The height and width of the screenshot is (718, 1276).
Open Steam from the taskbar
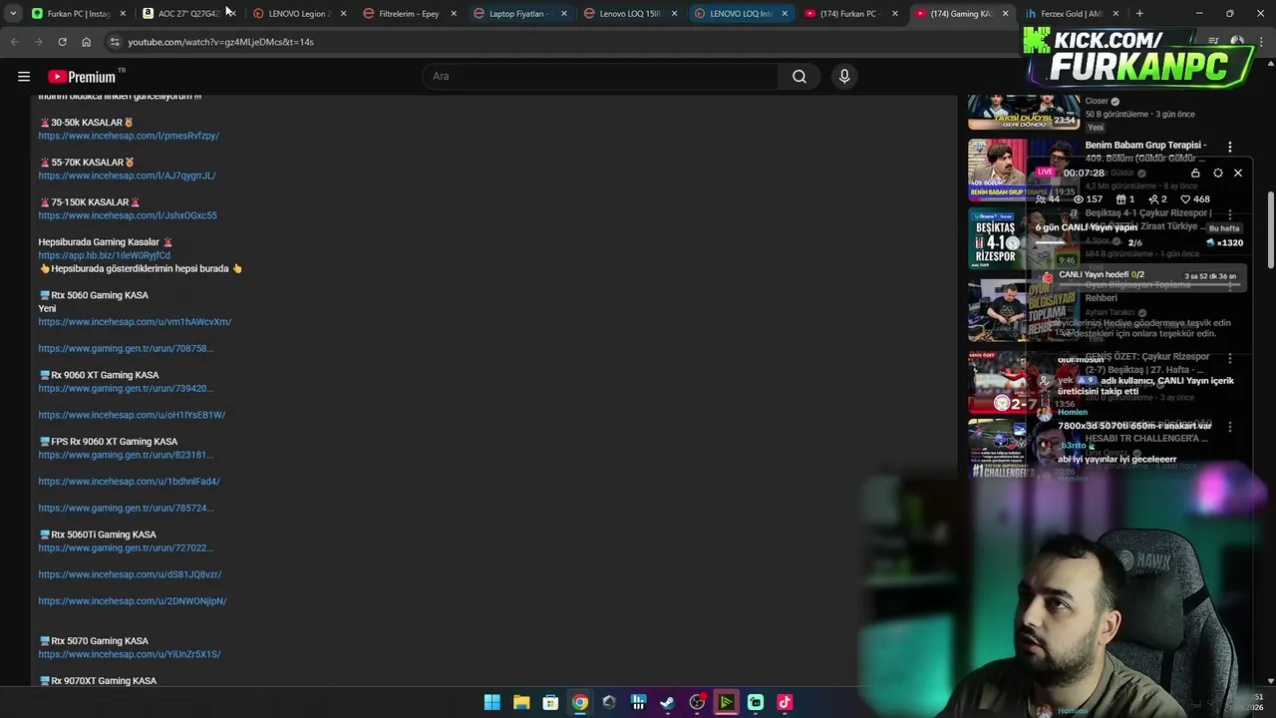pyautogui.click(x=668, y=703)
